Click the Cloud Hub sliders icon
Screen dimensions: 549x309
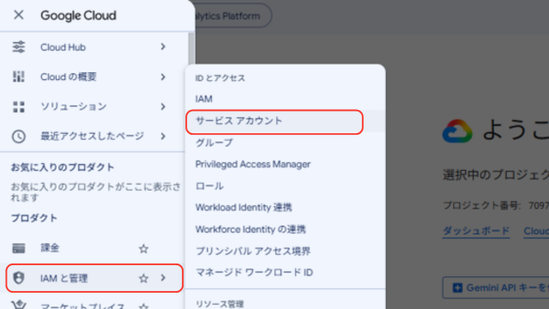19,47
